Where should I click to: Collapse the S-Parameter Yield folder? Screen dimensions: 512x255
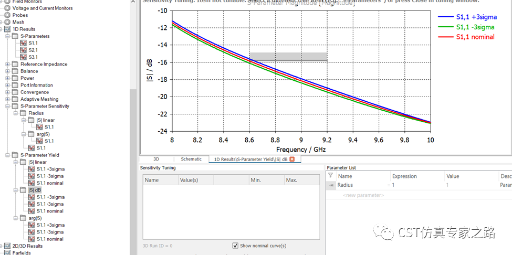coord(7,155)
